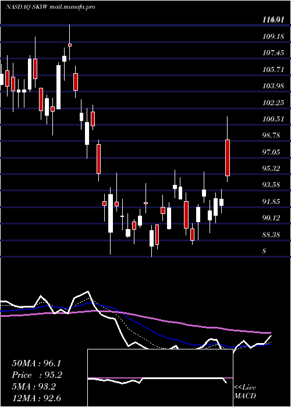The height and width of the screenshot is (407, 291).
Task: Click the 98.78 price axis label
Action: pos(272,135)
